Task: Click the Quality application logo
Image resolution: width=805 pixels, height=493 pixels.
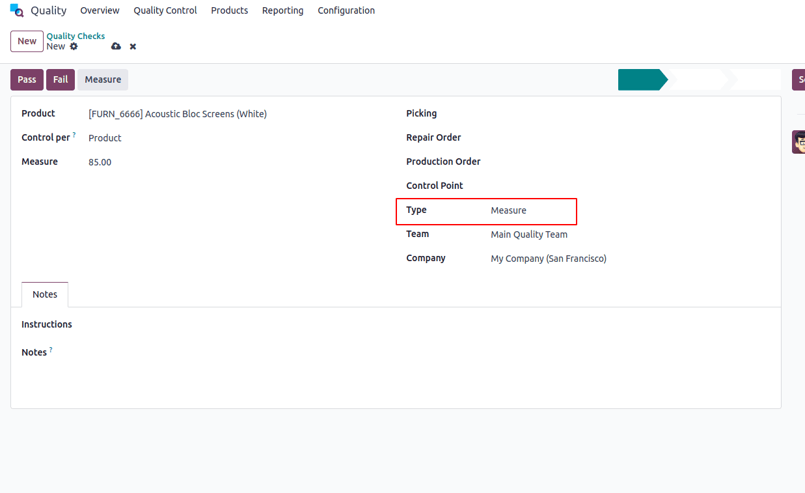Action: (16, 10)
